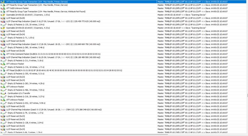Select 'Empty LE Packets (x 466, 34 retries, 7.05 s)'
The width and height of the screenshot is (248, 136).
pyautogui.click(x=26, y=90)
